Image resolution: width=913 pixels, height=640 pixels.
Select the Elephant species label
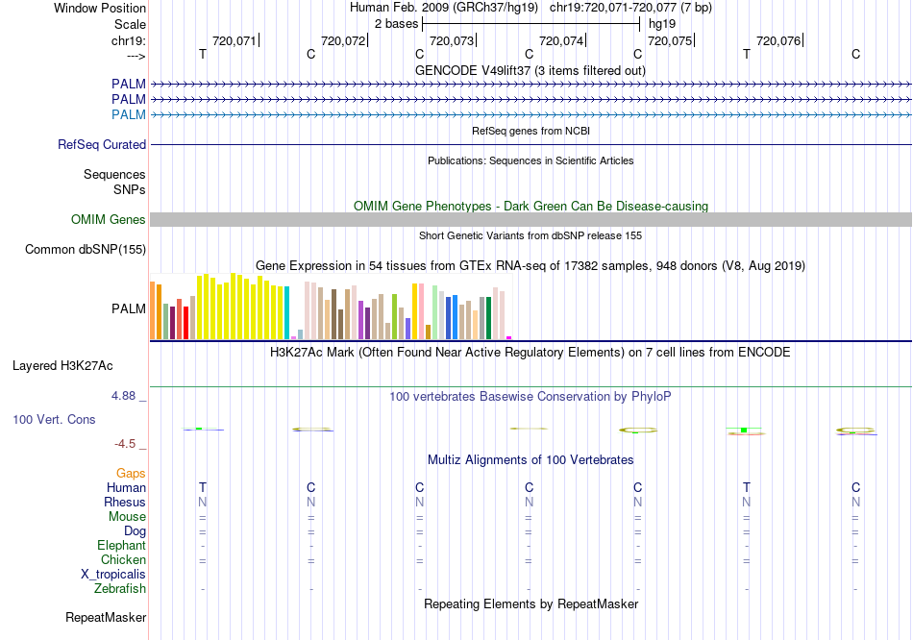(122, 546)
